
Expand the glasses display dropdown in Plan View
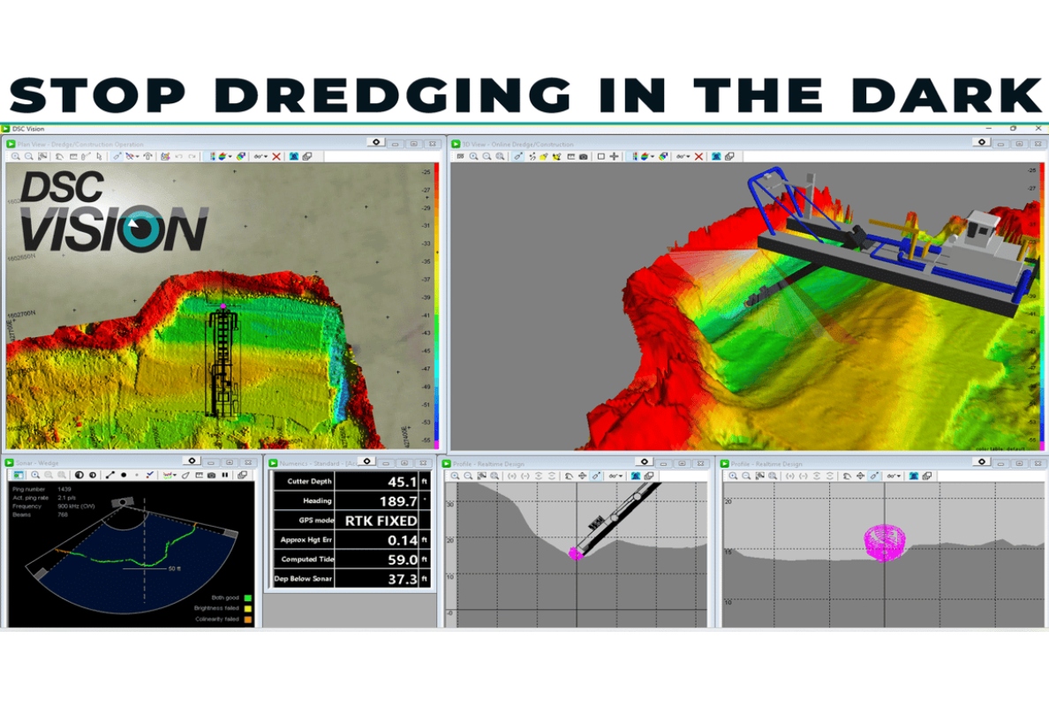pyautogui.click(x=260, y=156)
